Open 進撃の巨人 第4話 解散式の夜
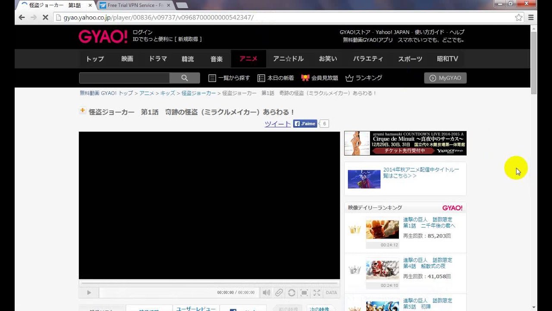 coord(428,263)
